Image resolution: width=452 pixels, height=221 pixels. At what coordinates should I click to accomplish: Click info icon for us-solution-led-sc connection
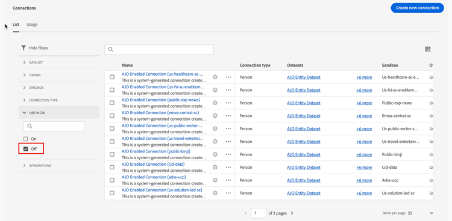pos(215,193)
